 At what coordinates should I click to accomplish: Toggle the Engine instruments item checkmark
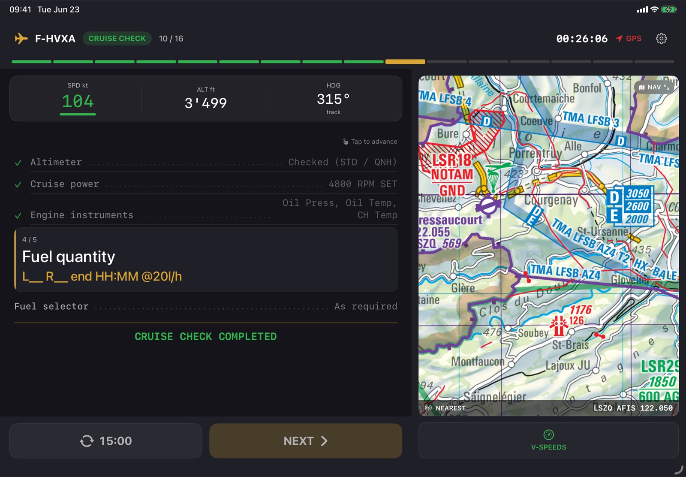click(18, 215)
